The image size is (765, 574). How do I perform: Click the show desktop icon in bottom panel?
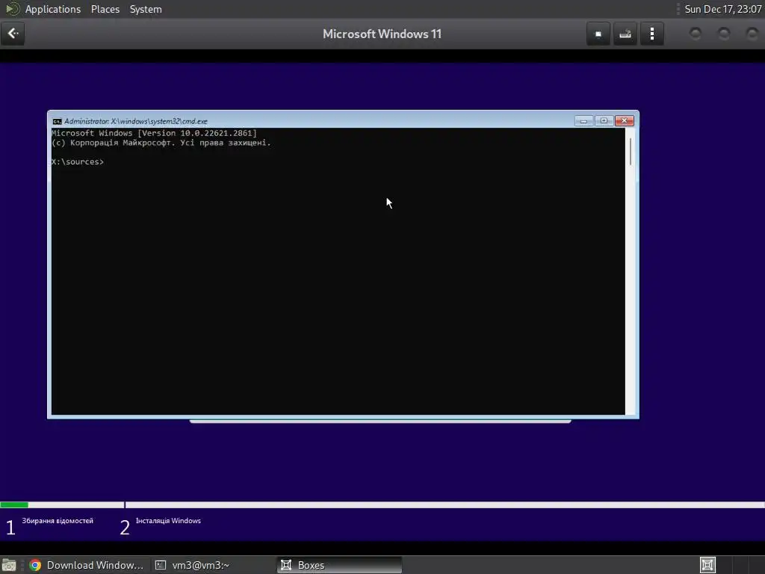click(8, 565)
